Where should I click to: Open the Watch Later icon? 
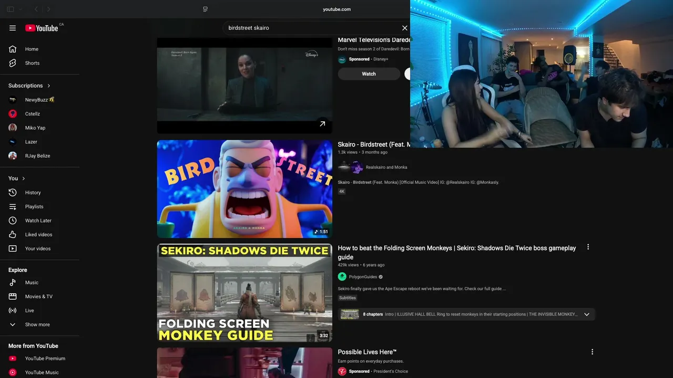click(x=13, y=220)
